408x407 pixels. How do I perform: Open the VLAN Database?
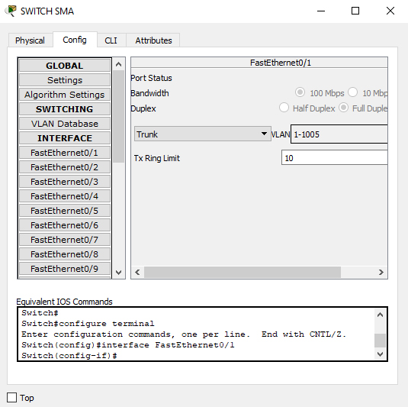click(x=65, y=124)
